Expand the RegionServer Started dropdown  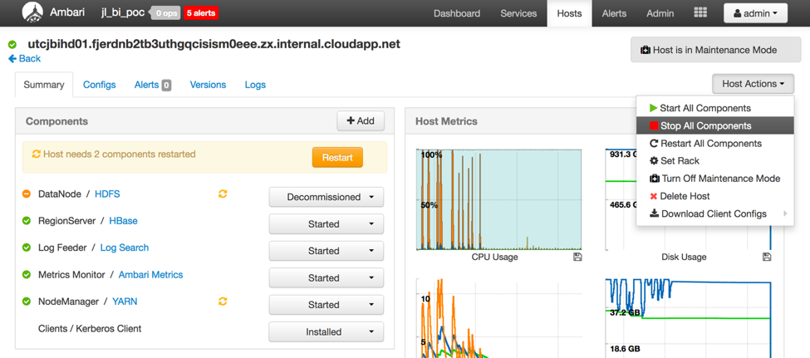(326, 224)
